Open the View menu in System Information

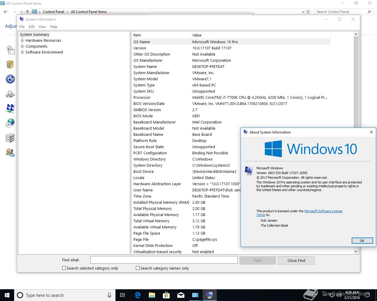tap(42, 27)
